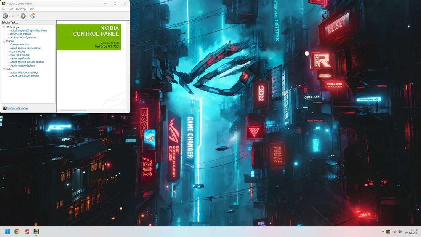
Task: Open the File menu
Action: click(4, 9)
